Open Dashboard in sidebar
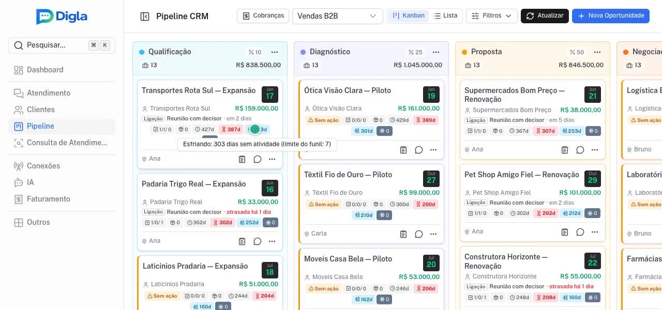Screen dimensions: 662x310 tap(62, 70)
